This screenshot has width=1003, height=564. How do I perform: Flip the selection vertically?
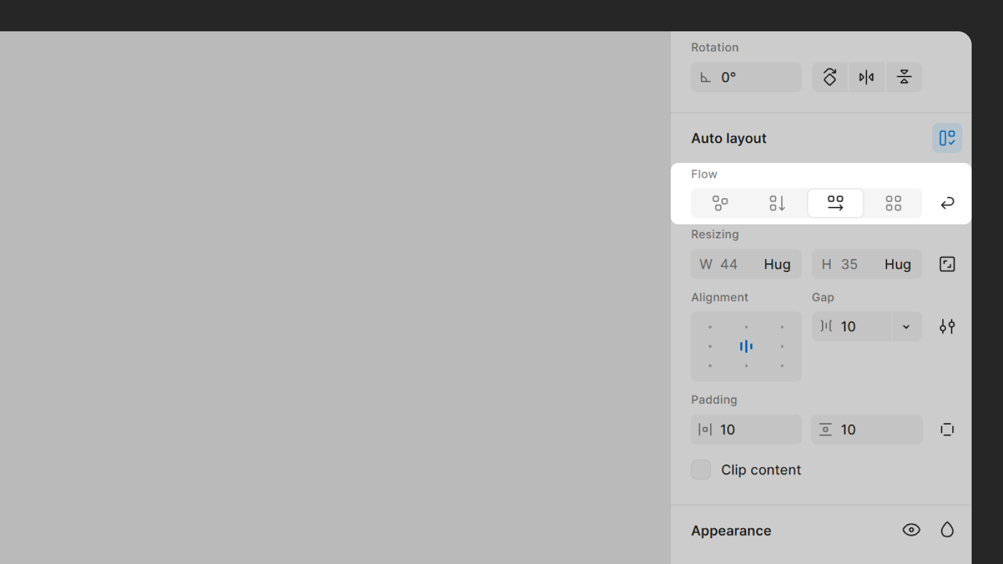coord(904,77)
